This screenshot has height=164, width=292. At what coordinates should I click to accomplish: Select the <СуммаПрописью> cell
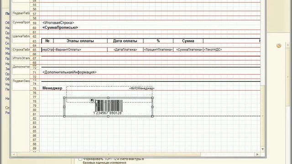(x=60, y=27)
